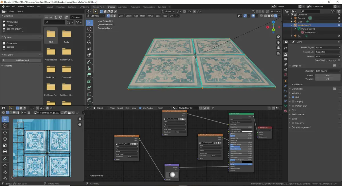Image resolution: width=342 pixels, height=186 pixels.
Task: Toggle perspective/orthographic grid icon in viewport
Action: 278,53
